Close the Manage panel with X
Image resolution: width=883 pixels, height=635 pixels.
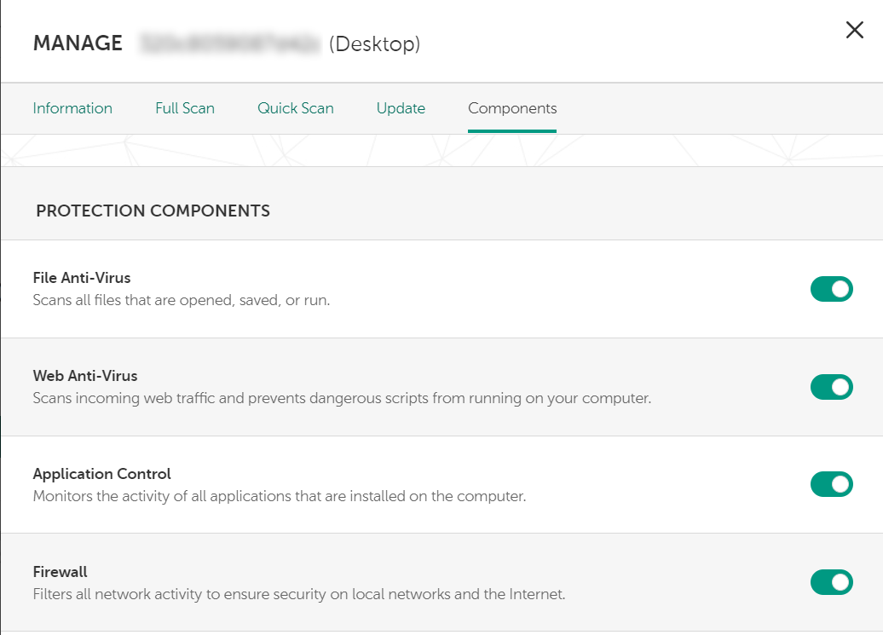(854, 31)
